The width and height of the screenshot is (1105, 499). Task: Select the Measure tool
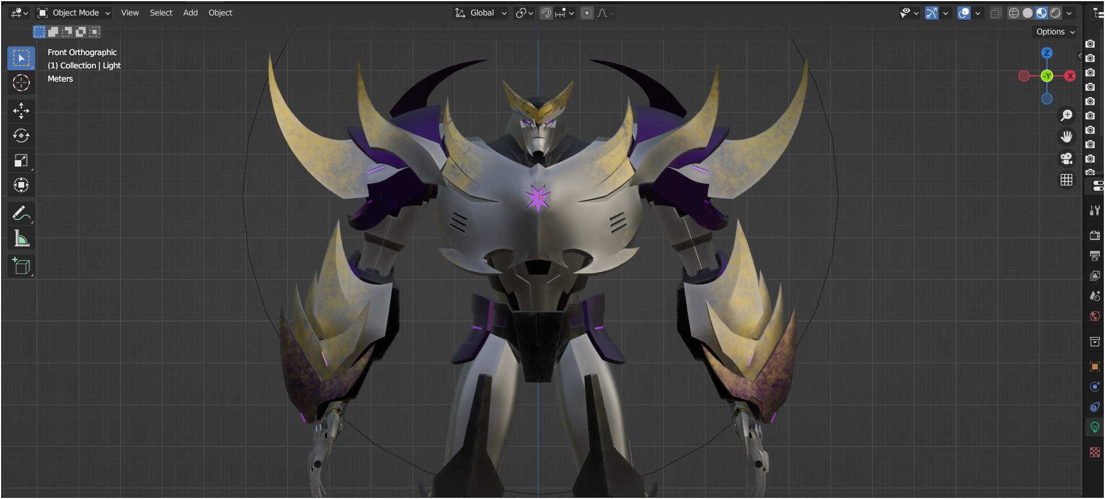(21, 238)
